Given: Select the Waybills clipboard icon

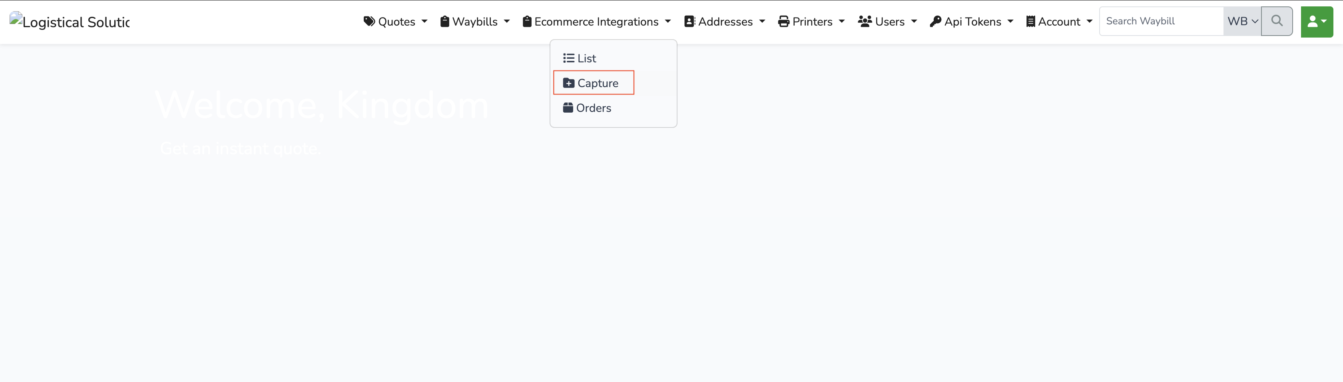Looking at the screenshot, I should pos(445,21).
